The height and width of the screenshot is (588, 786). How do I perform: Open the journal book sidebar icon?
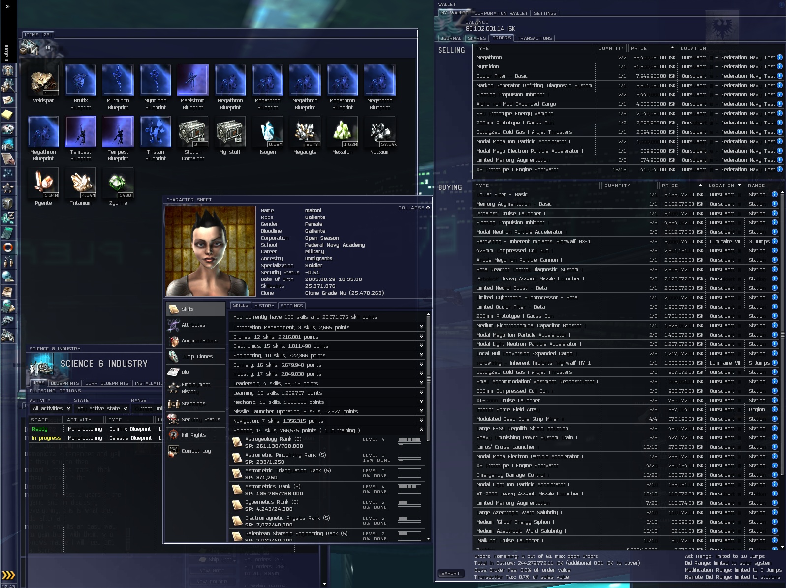8,291
